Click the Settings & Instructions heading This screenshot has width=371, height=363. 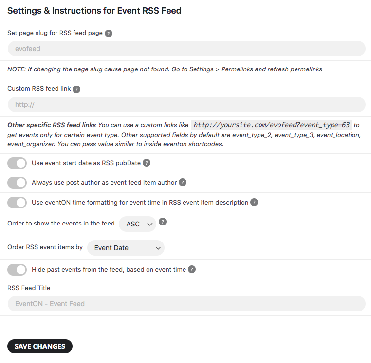click(94, 11)
